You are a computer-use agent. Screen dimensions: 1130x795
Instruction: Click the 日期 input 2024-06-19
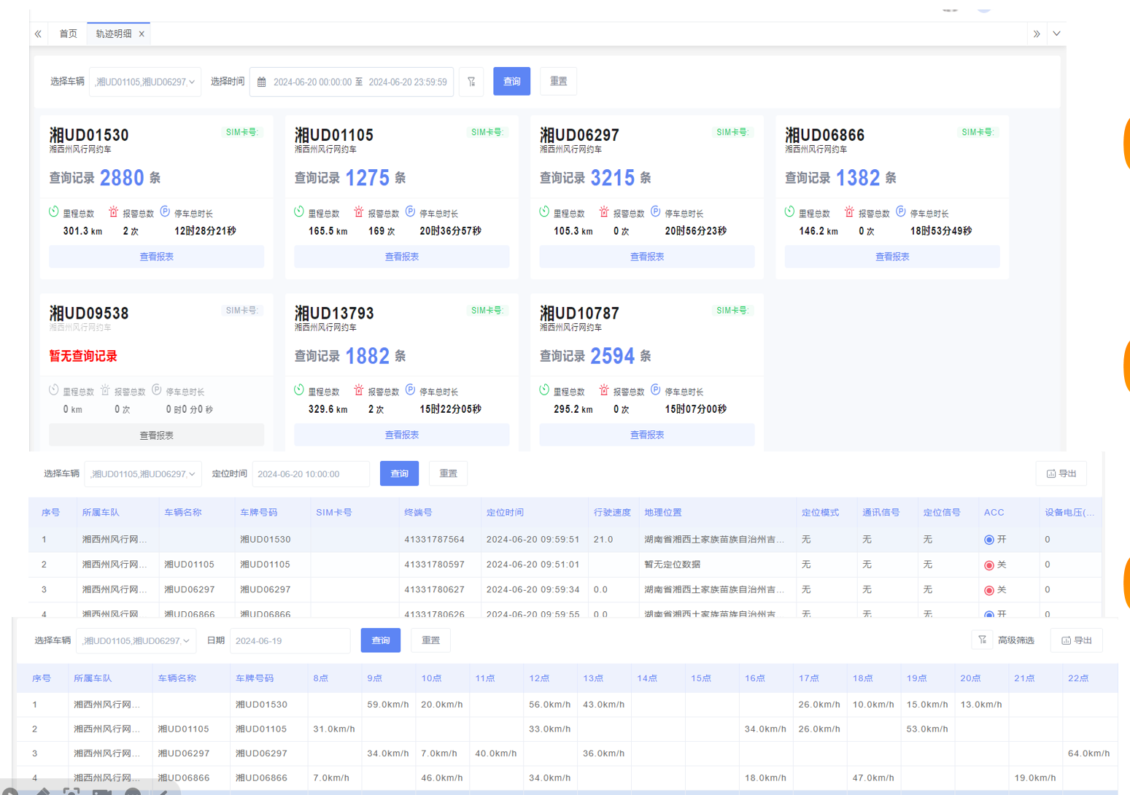tap(290, 641)
